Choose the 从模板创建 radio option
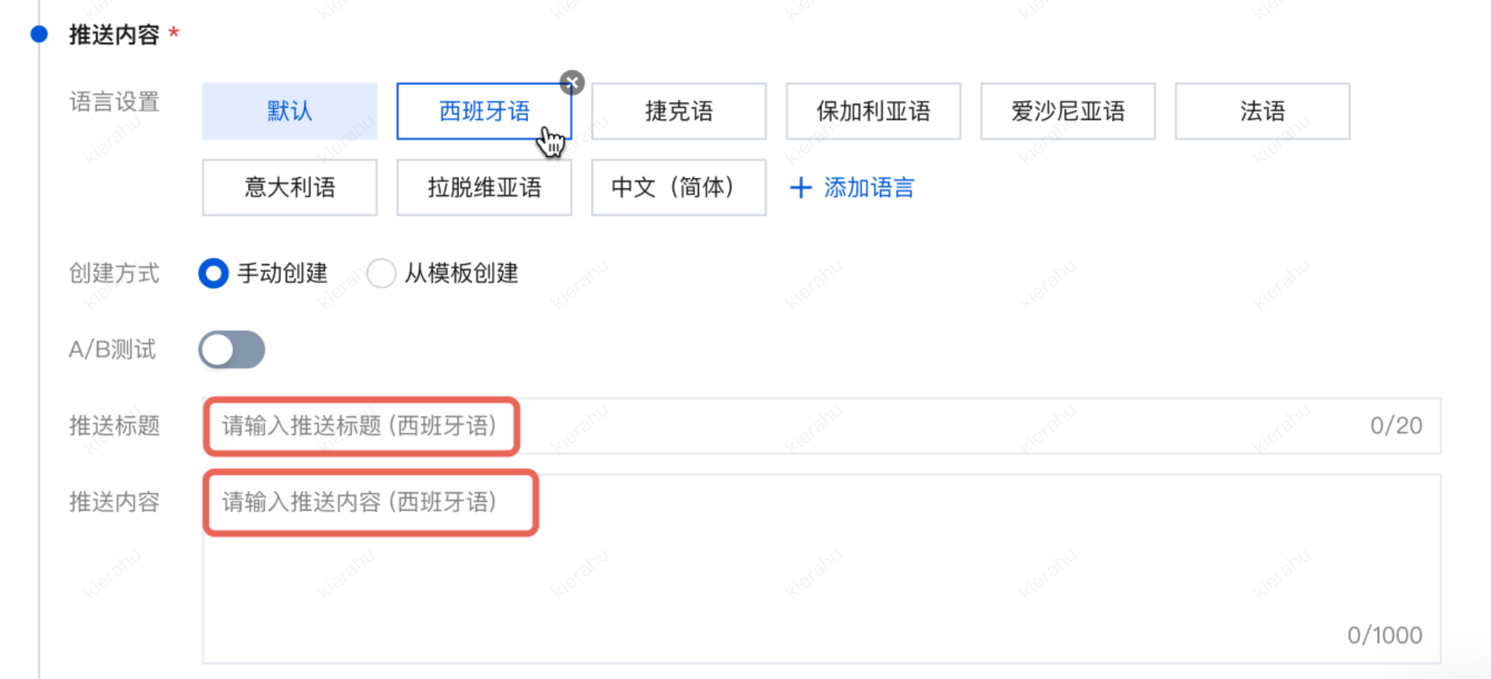The width and height of the screenshot is (1491, 679). [381, 273]
